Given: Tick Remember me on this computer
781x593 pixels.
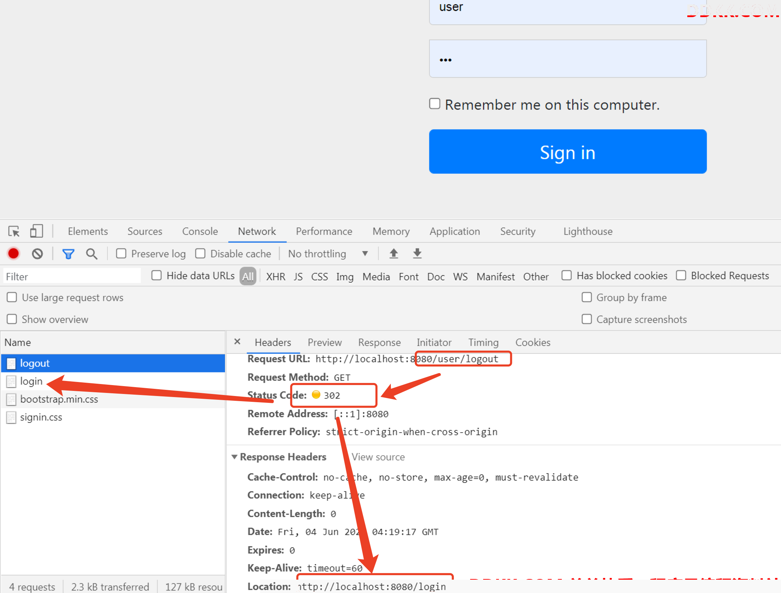Looking at the screenshot, I should point(435,104).
